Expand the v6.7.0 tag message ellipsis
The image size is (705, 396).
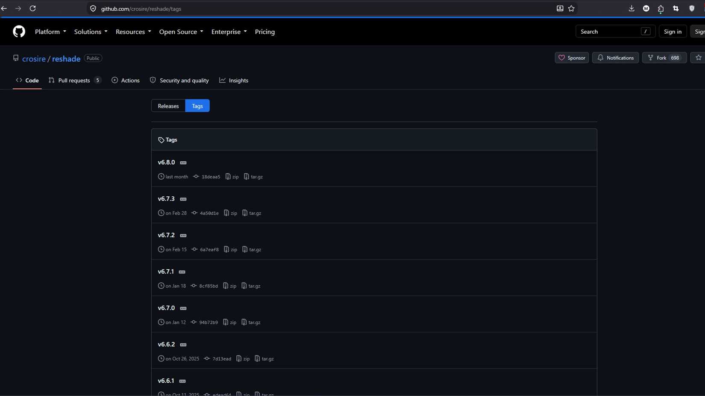tap(183, 308)
